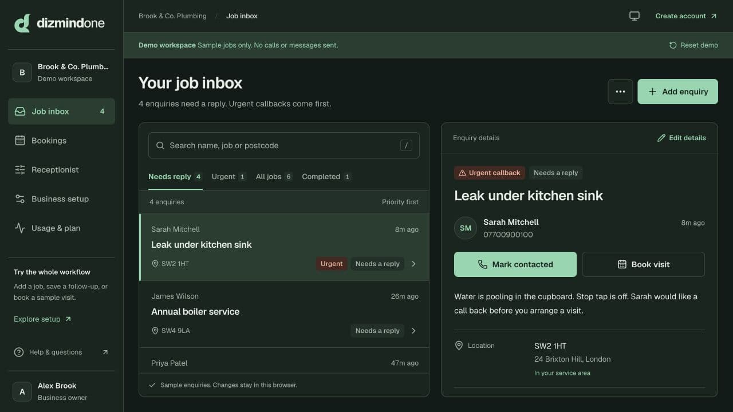The width and height of the screenshot is (733, 412).
Task: Switch to the All jobs tab
Action: coord(274,177)
